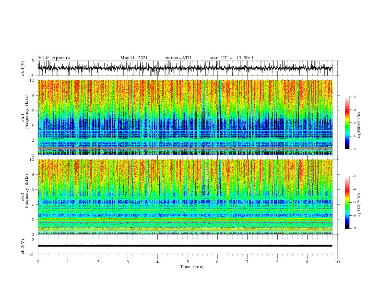The height and width of the screenshot is (294, 380).
Task: Click the ch.1 "Frequency (kHz)" axis label
Action: coord(27,112)
